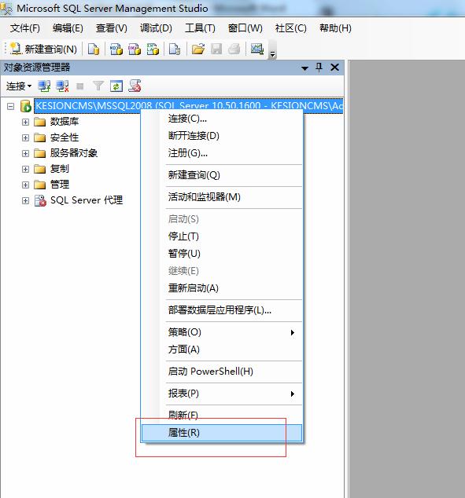Image resolution: width=465 pixels, height=498 pixels.
Task: Choose 部署数据层应用程序(L)... in the context menu
Action: pos(222,310)
